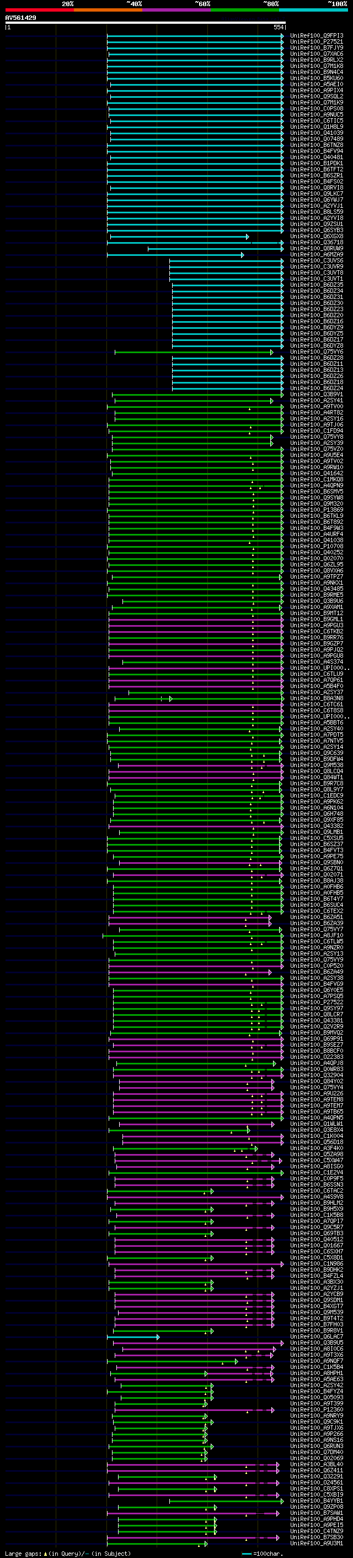The width and height of the screenshot is (353, 1558).
Task: Open hit UniRef100_P27521
Action: click(x=317, y=42)
